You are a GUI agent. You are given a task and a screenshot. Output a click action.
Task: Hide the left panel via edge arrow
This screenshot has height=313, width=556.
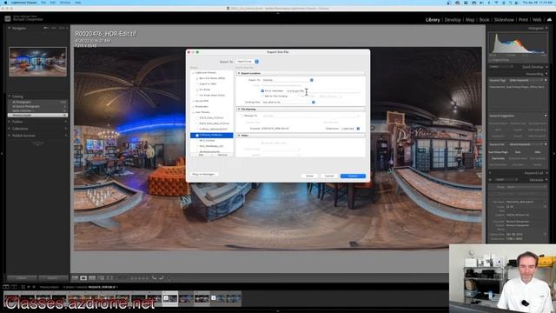pyautogui.click(x=2, y=154)
